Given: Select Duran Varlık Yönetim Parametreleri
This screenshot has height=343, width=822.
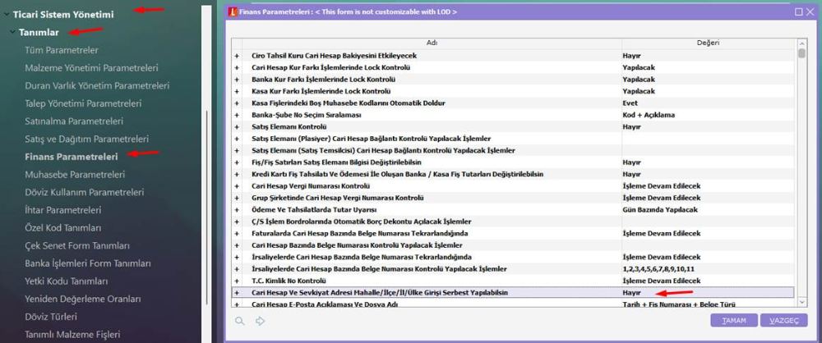Looking at the screenshot, I should [x=97, y=85].
